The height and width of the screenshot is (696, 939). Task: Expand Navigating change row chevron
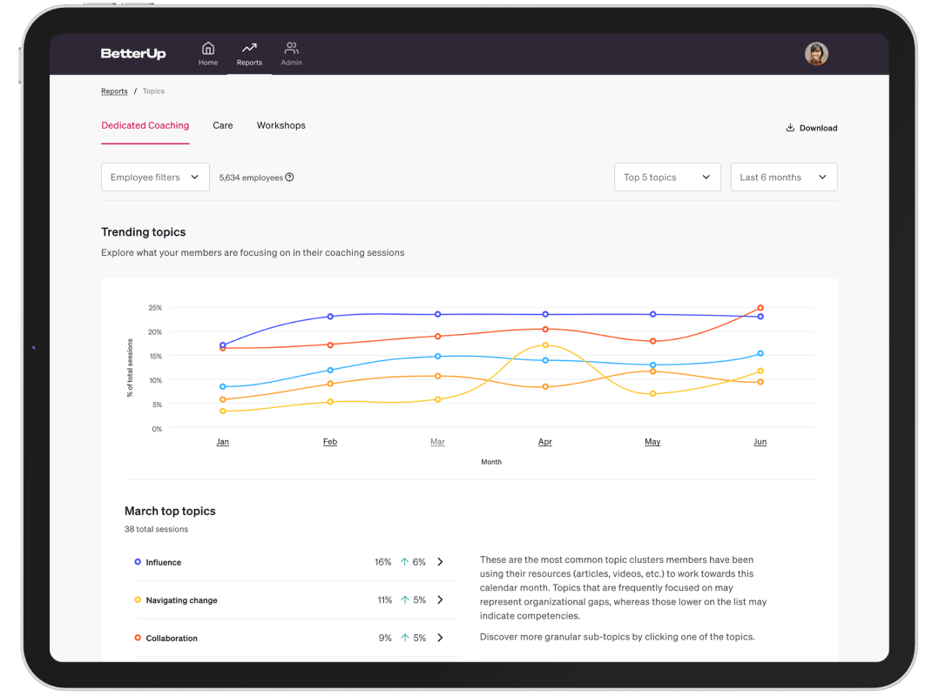[440, 600]
